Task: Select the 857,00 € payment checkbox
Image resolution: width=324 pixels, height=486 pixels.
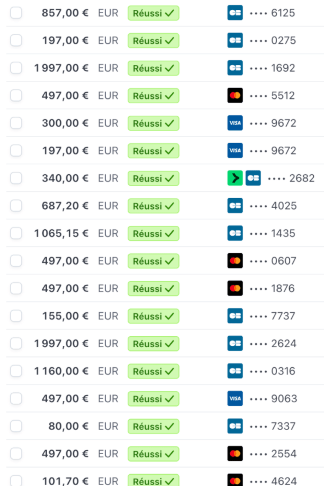Action: pyautogui.click(x=16, y=13)
